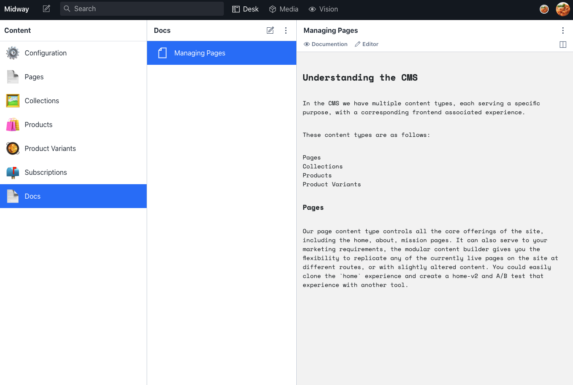The width and height of the screenshot is (573, 385).
Task: Open the split pane icon for Managing Pages
Action: 563,44
